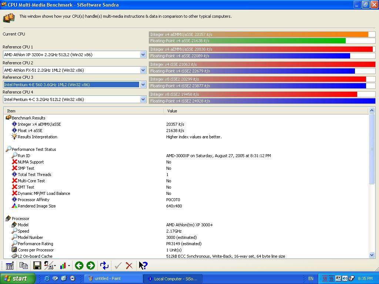Click the red 59 temperature tray icon
379x284 pixels.
tap(325, 279)
